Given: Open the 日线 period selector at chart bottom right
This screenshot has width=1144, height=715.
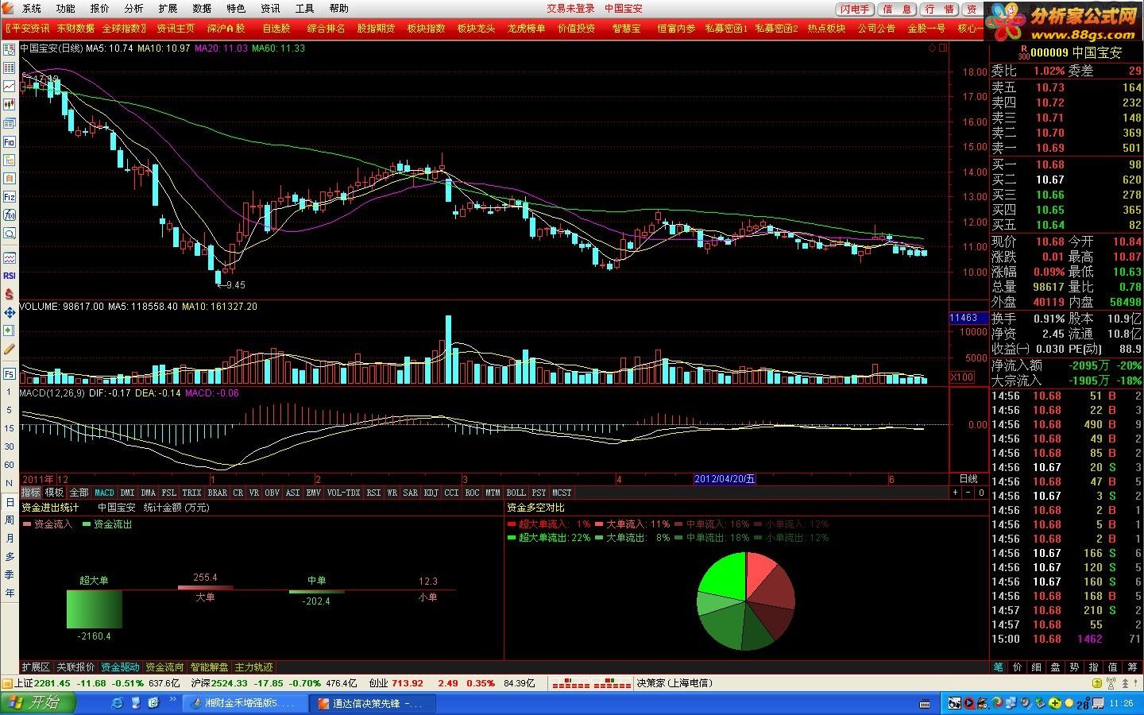Looking at the screenshot, I should 968,479.
